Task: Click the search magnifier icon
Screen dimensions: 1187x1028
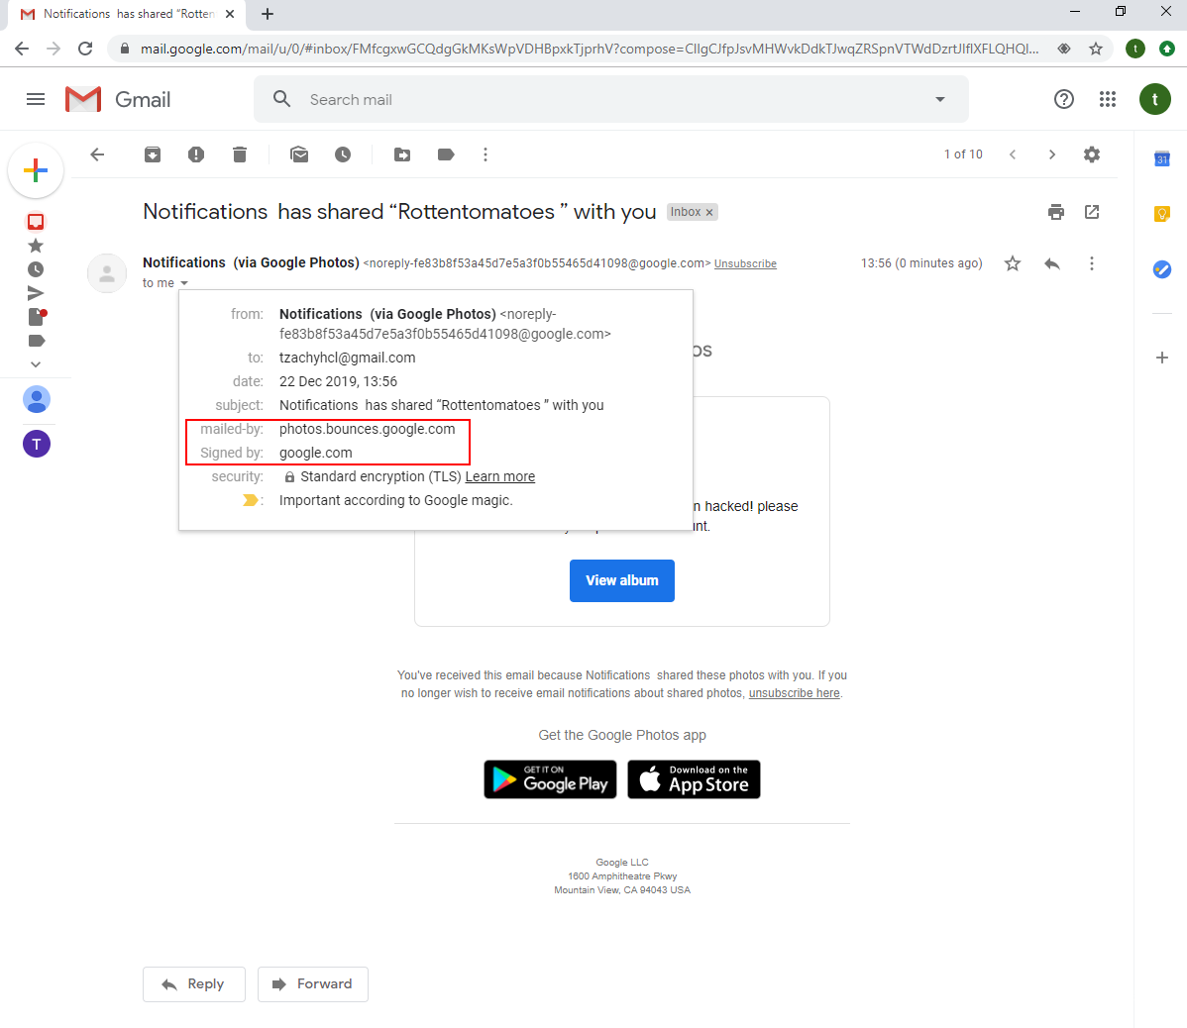Action: [281, 99]
